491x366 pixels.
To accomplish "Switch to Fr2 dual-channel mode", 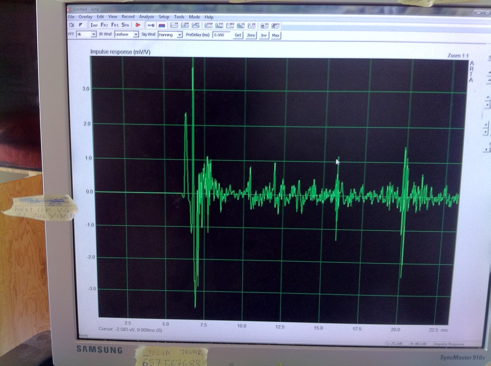I will [x=104, y=25].
